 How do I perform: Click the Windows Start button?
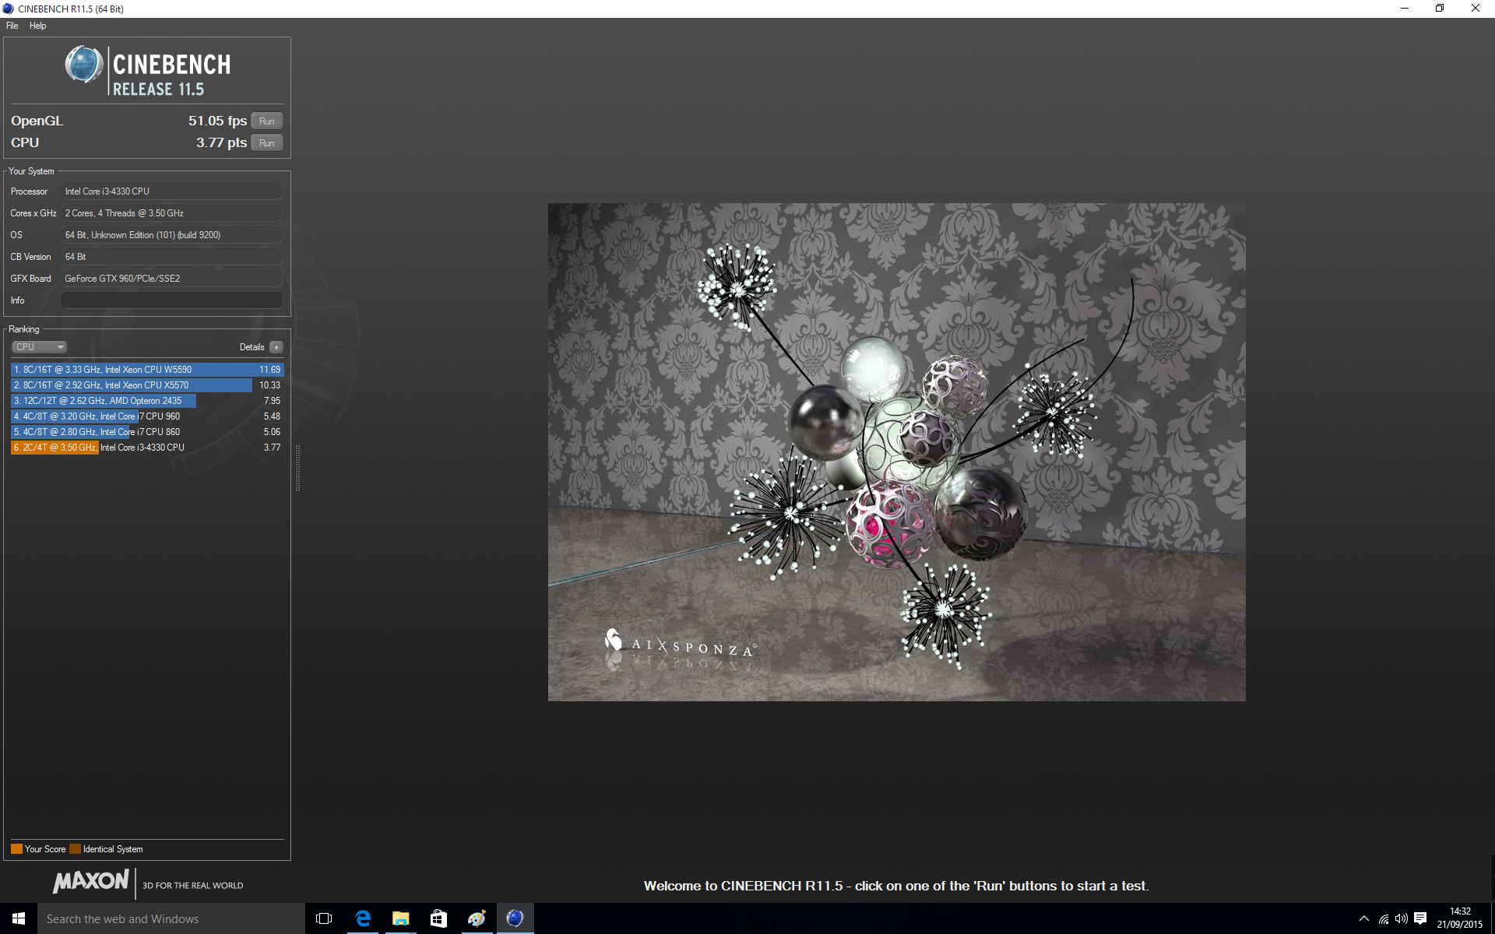point(19,918)
